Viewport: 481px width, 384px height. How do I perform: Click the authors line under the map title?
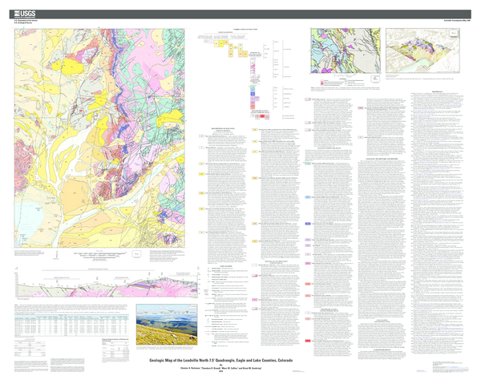(x=221, y=368)
